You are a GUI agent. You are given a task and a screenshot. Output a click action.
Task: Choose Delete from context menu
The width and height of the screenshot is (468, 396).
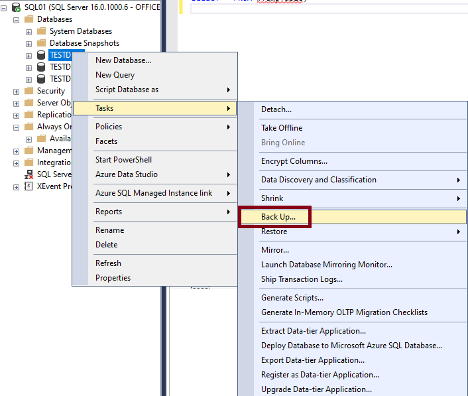(x=154, y=245)
